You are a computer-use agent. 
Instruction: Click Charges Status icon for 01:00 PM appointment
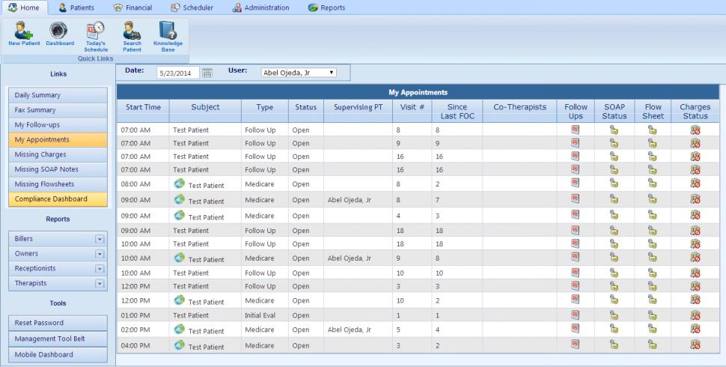[695, 315]
